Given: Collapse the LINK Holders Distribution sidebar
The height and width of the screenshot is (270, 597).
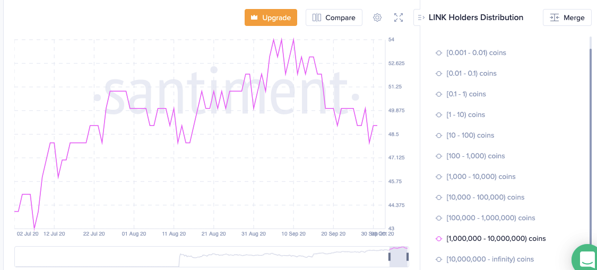Looking at the screenshot, I should pos(421,17).
